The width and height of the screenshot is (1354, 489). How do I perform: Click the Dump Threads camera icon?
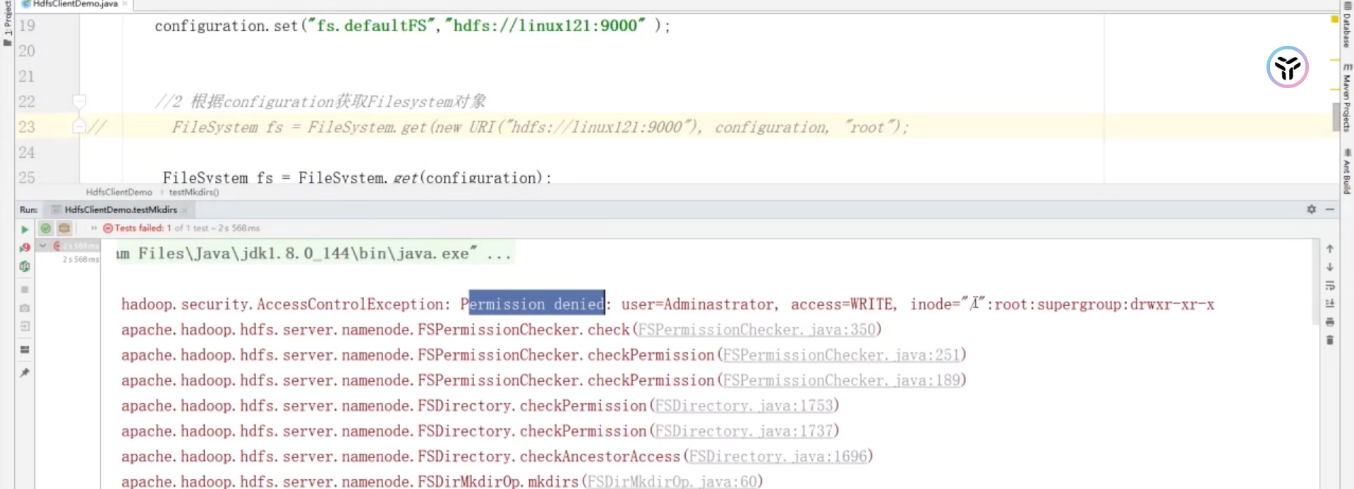pyautogui.click(x=25, y=308)
